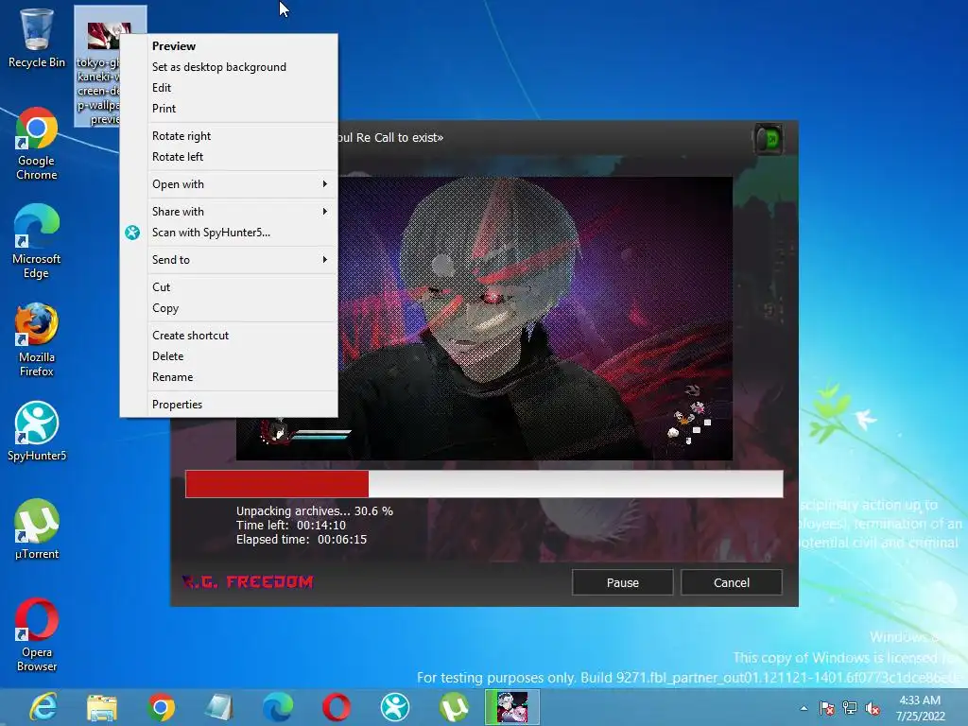The height and width of the screenshot is (726, 968).
Task: Click the R.G. Freedom logo
Action: (248, 581)
